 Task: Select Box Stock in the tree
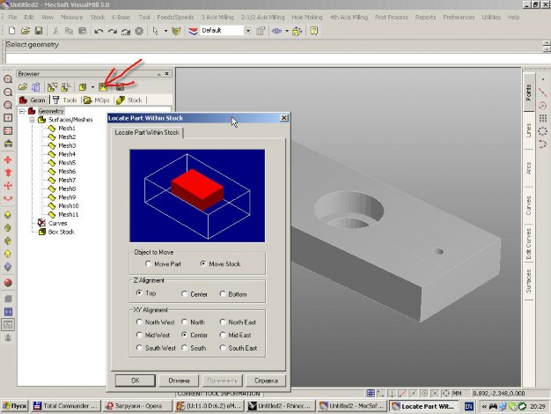tap(61, 233)
